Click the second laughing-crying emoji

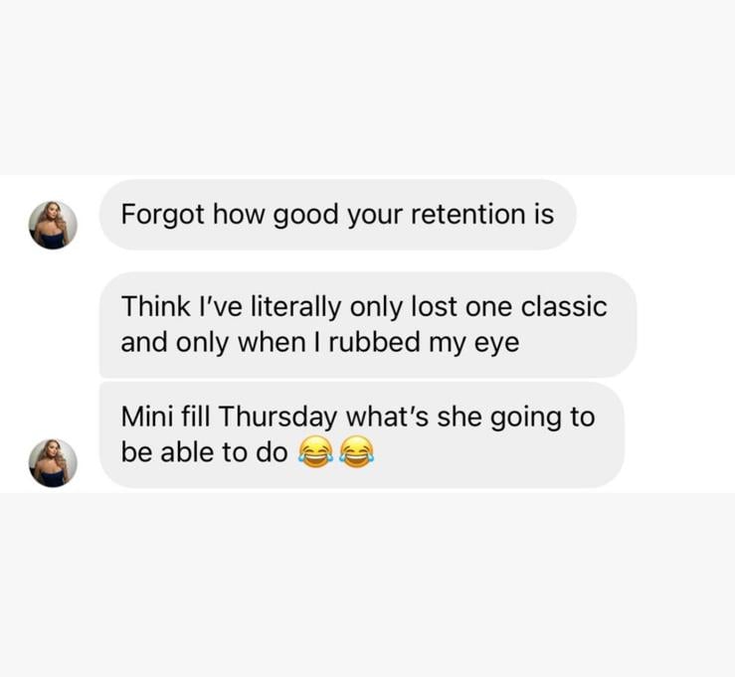coord(356,451)
